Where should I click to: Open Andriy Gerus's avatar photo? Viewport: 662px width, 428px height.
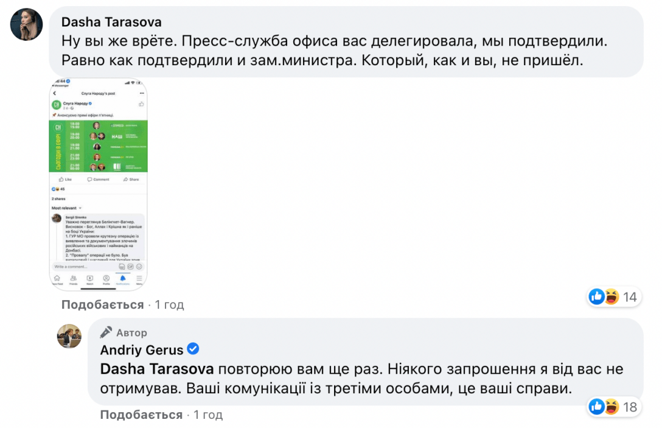tap(69, 335)
